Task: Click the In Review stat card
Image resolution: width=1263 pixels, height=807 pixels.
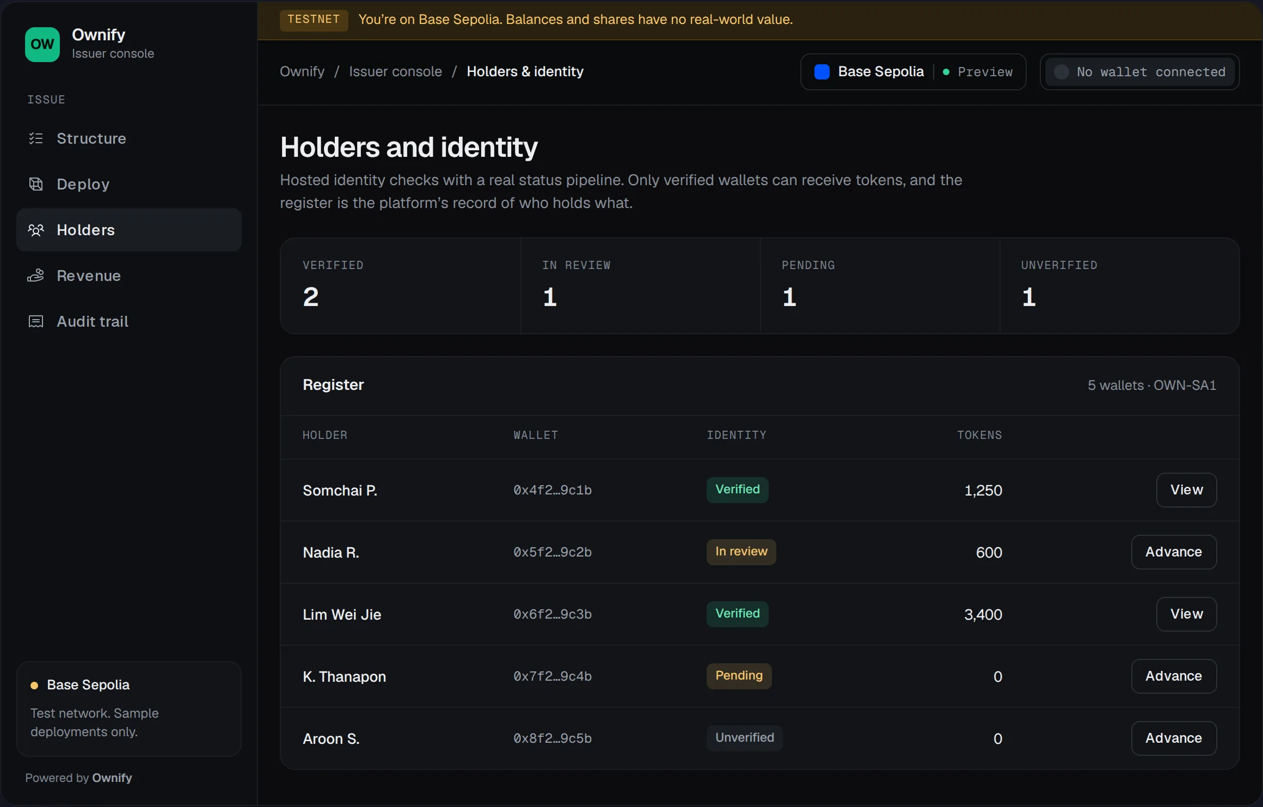Action: click(640, 286)
